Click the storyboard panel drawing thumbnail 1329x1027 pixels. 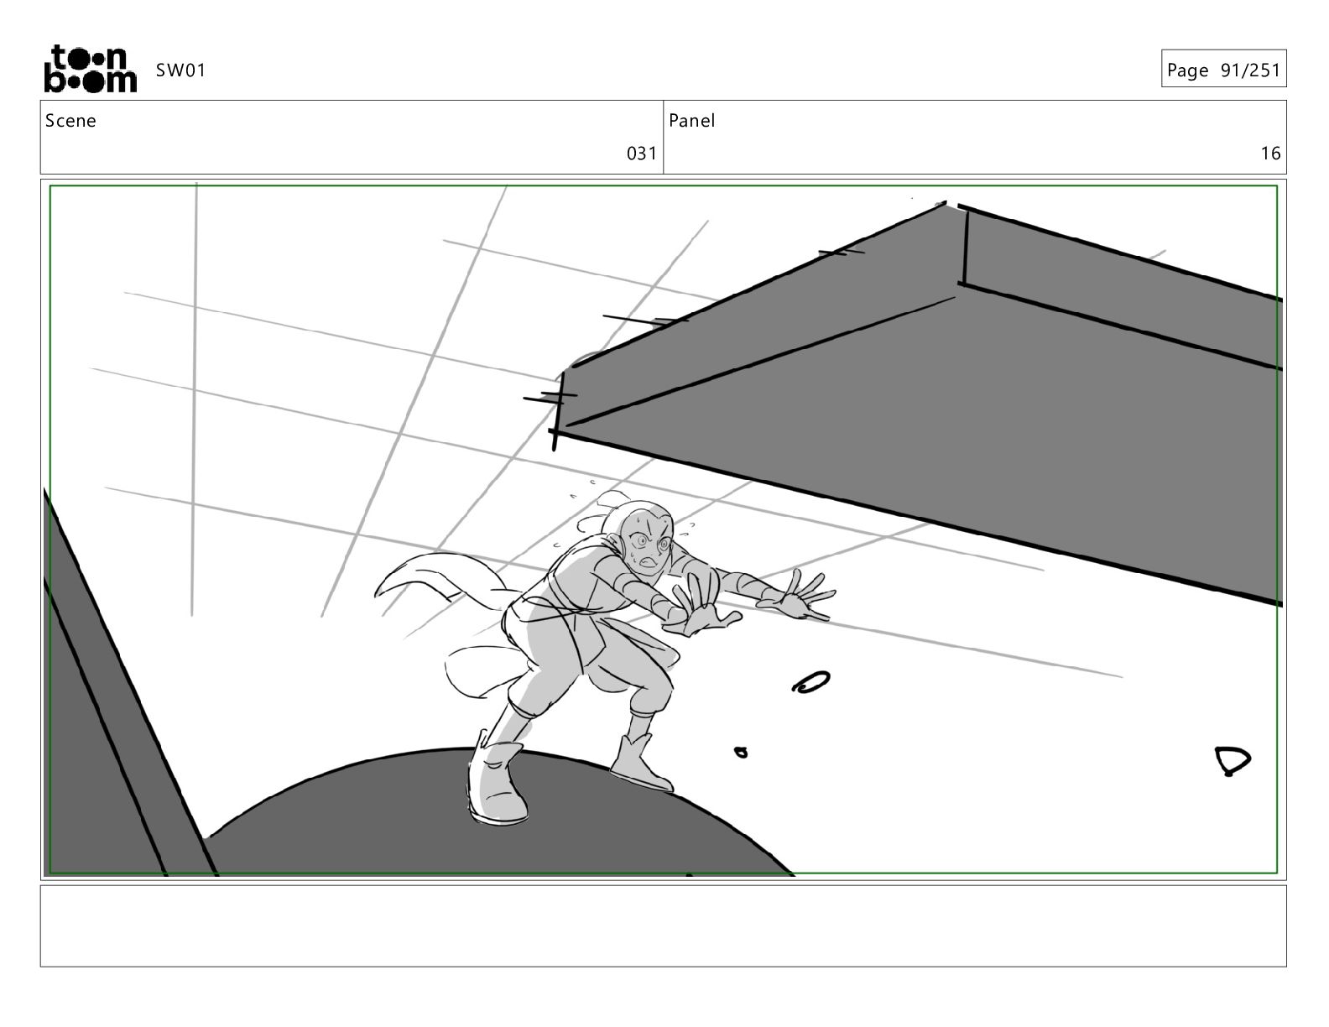[664, 529]
